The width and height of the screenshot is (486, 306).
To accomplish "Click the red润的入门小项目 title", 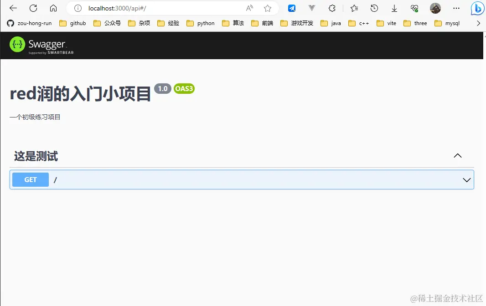I will coord(80,93).
